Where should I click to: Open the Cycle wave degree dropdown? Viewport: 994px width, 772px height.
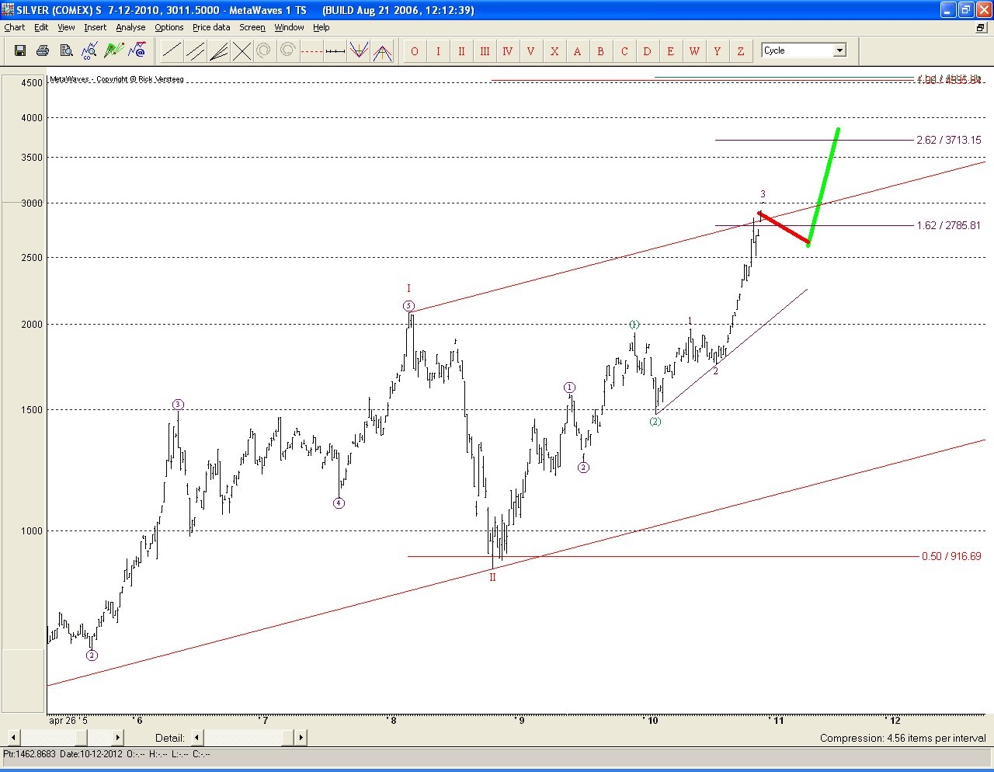point(839,50)
